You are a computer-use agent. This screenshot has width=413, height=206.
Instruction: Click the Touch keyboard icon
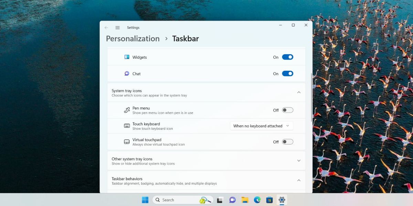tap(127, 126)
